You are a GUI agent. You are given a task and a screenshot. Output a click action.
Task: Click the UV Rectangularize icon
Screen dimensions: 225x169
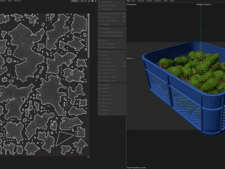(99, 66)
